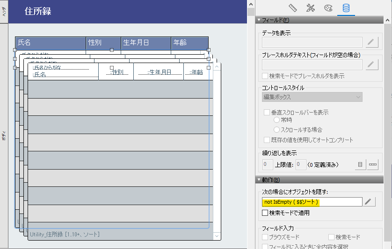The width and height of the screenshot is (392, 249).
Task: Select the ::年齢 field on front portal
Action: point(194,72)
